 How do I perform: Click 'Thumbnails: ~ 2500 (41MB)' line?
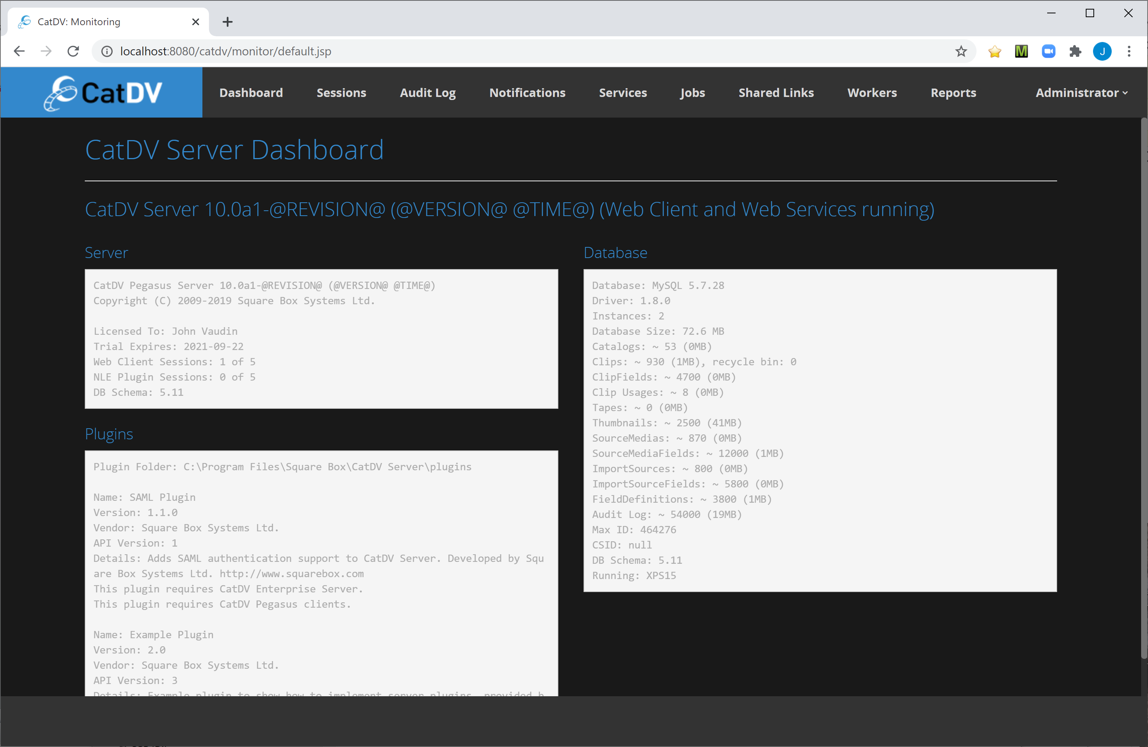667,423
